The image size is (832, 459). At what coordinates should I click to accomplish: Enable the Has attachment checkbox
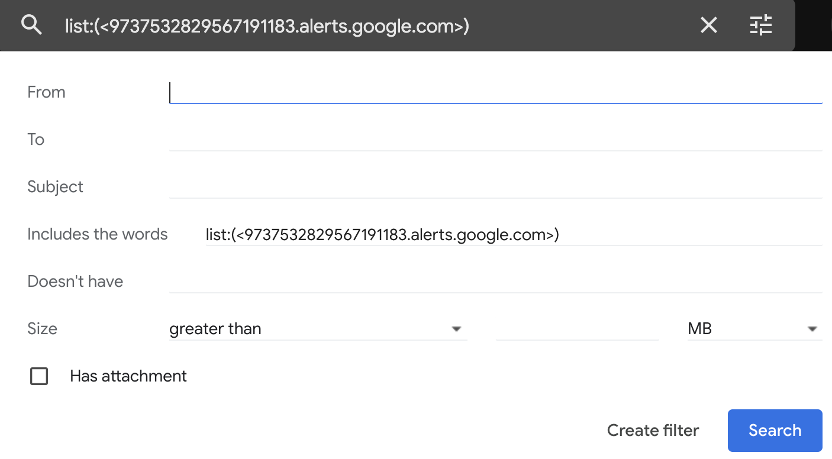39,376
